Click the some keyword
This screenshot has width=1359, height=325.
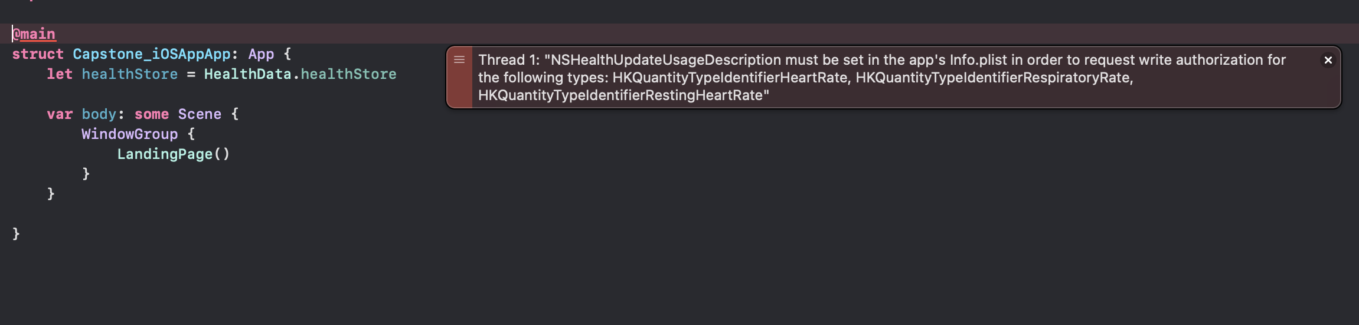[152, 114]
